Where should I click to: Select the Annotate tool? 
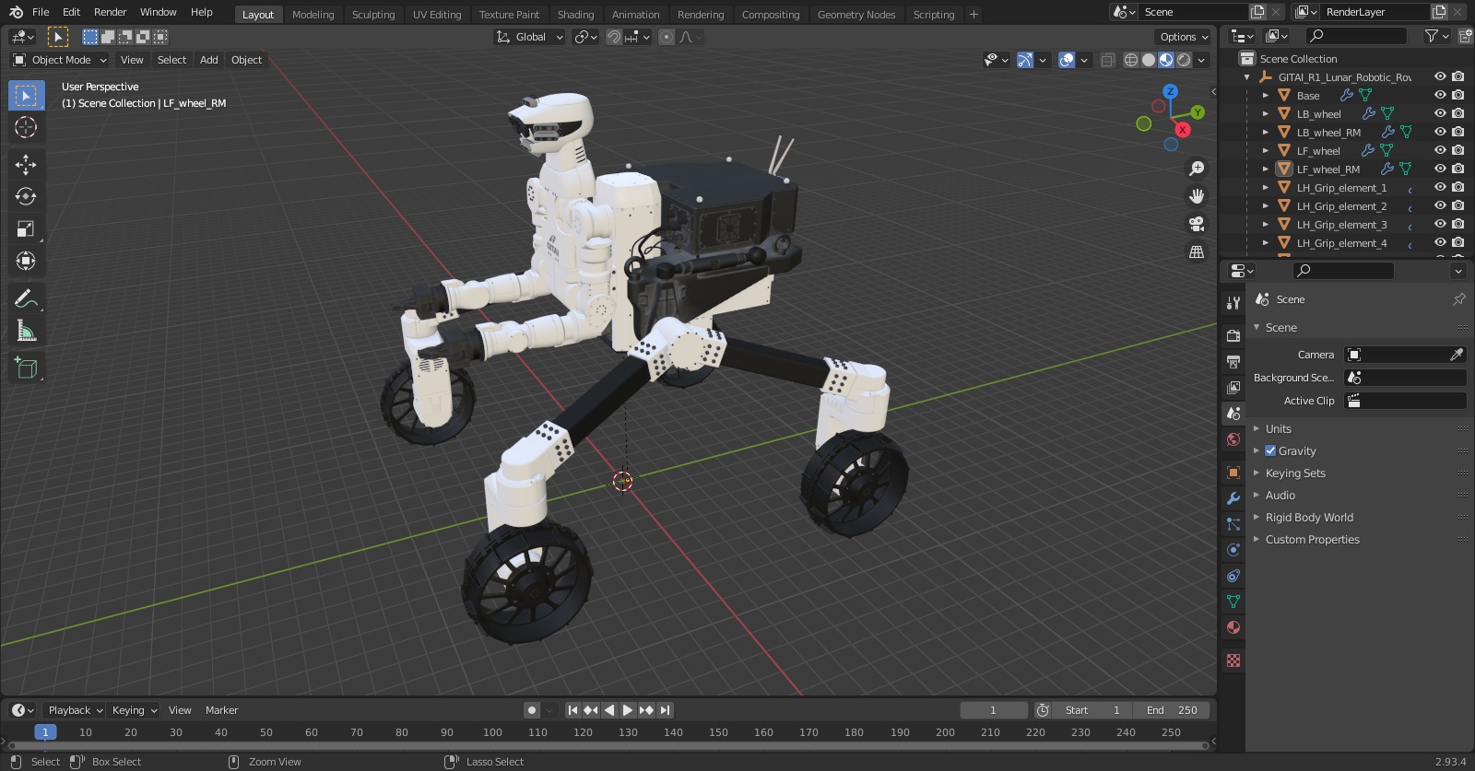coord(26,298)
